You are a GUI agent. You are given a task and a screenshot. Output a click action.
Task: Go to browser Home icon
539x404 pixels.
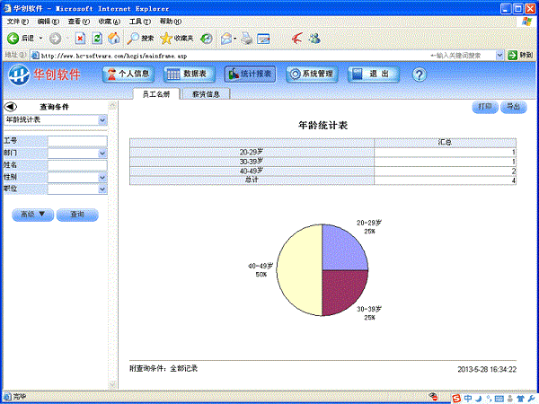(x=112, y=39)
